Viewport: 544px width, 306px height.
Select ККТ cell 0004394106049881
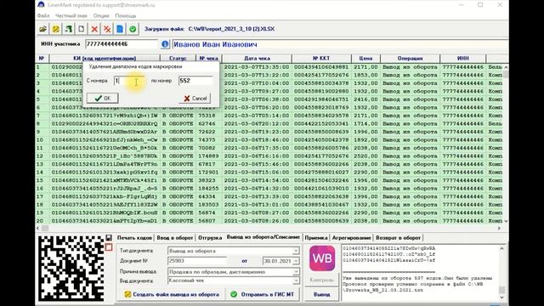click(321, 67)
